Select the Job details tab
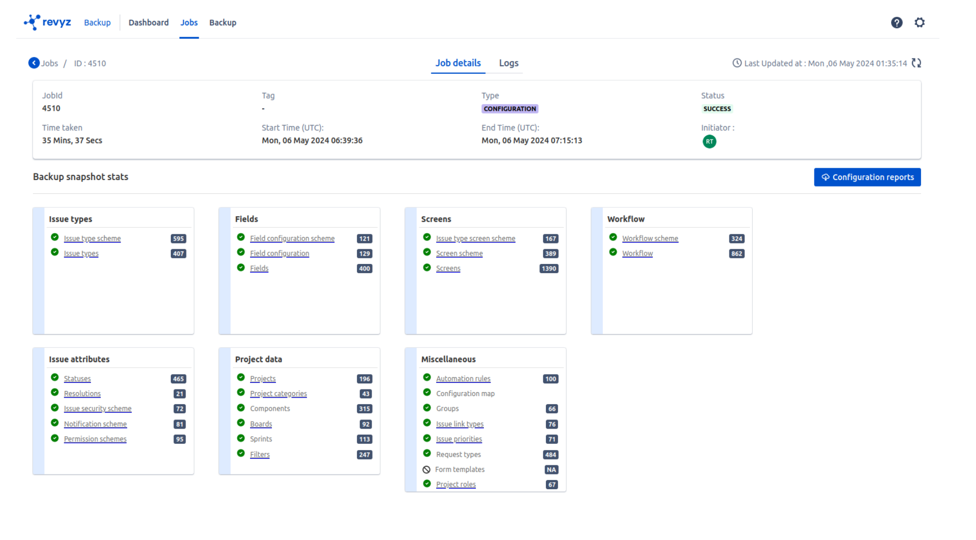Viewport: 976px width, 540px height. click(x=457, y=63)
